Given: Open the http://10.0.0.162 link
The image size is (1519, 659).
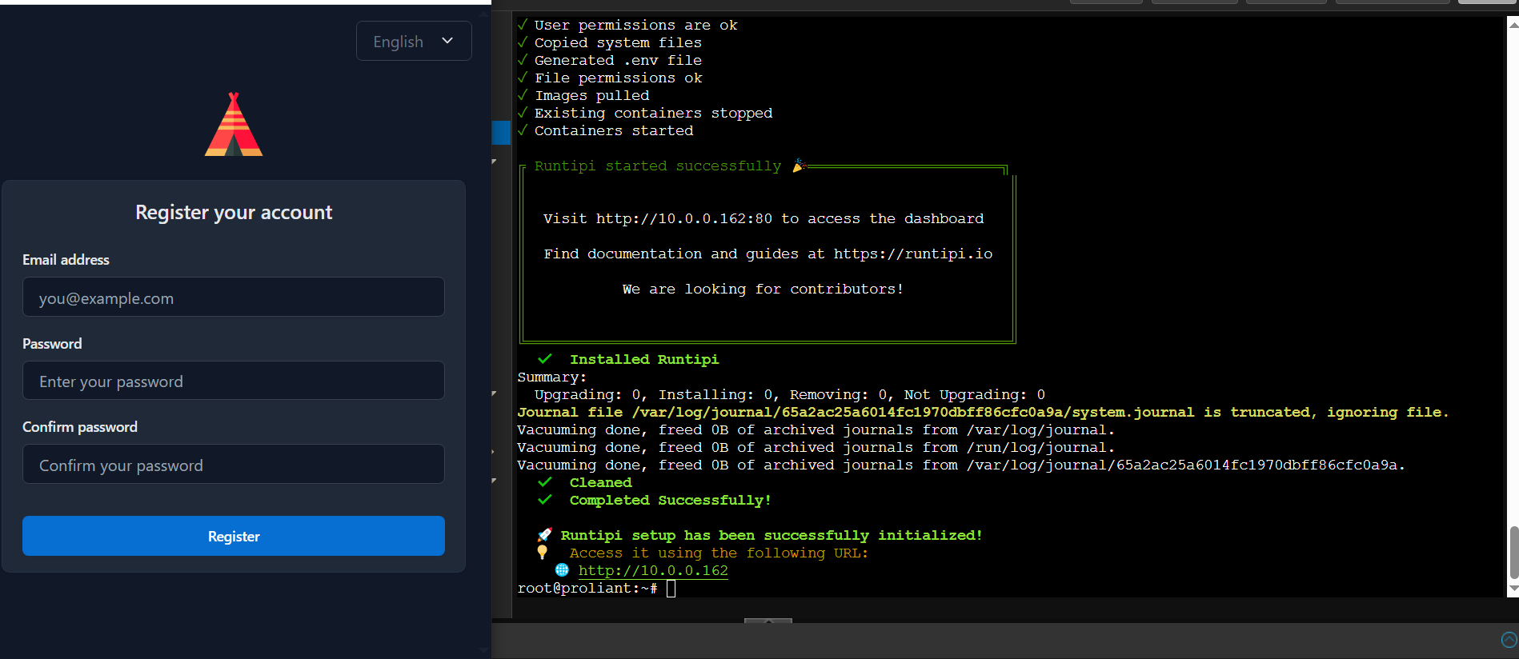Looking at the screenshot, I should 653,570.
